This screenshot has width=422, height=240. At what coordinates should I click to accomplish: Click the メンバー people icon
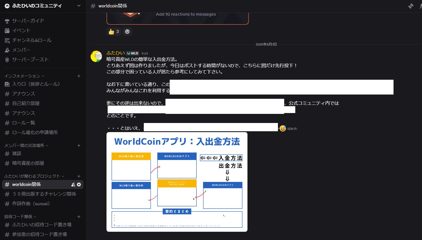(7, 50)
